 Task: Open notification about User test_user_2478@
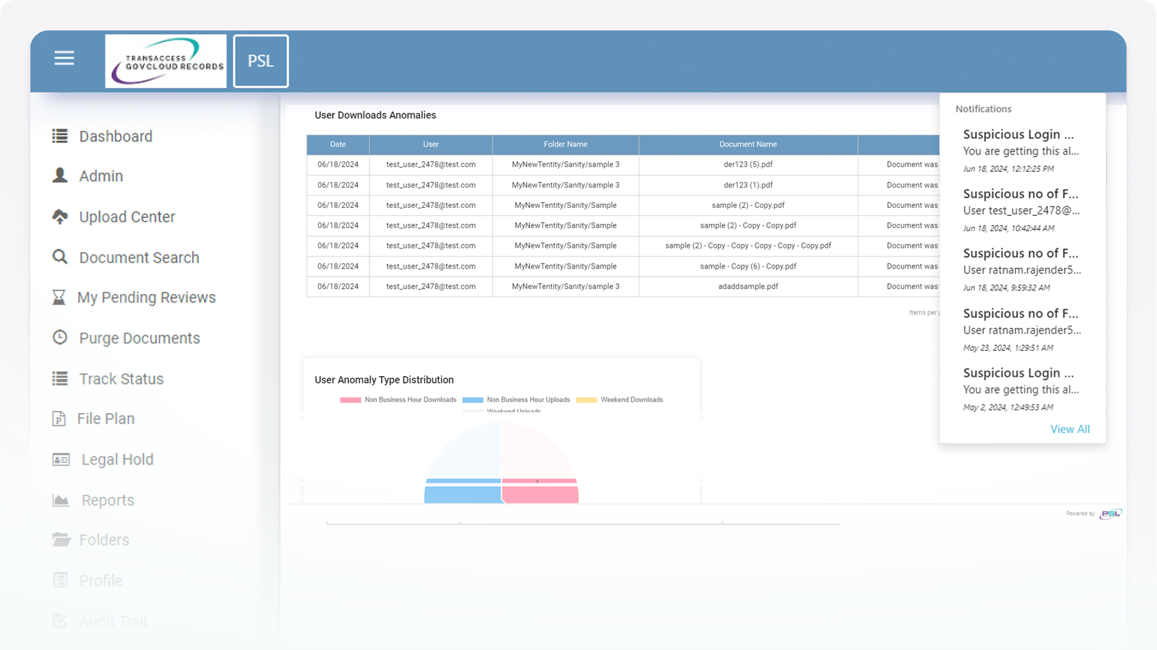pyautogui.click(x=1022, y=210)
